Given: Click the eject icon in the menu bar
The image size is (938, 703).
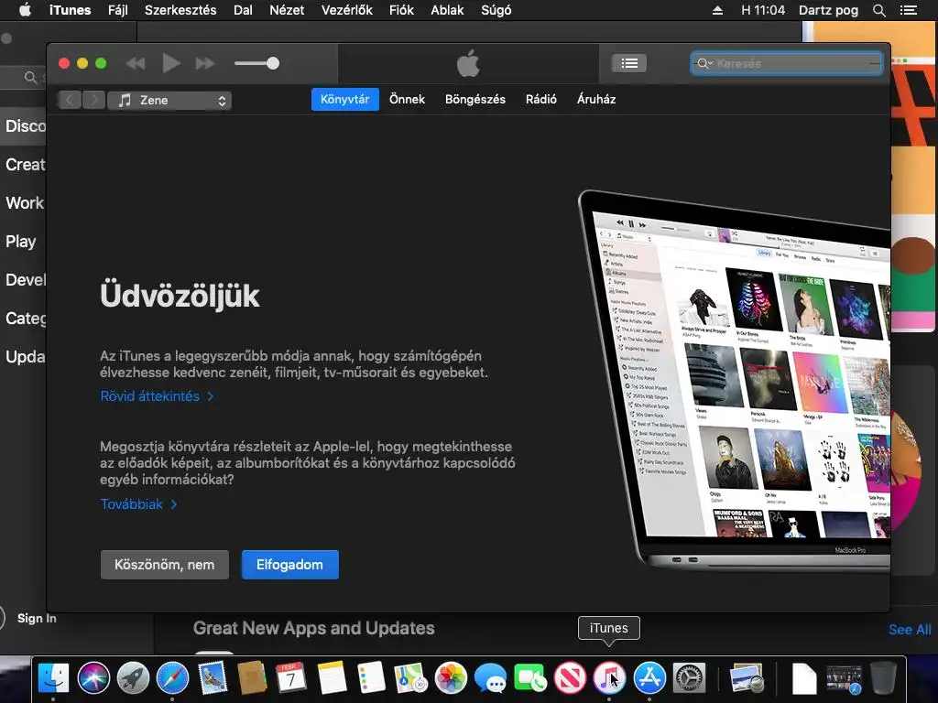Looking at the screenshot, I should (717, 10).
